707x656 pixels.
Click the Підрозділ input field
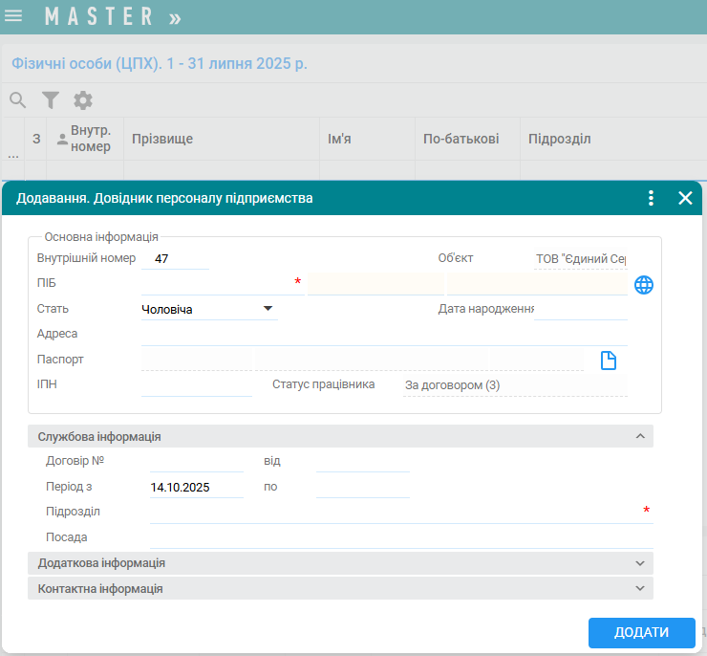tap(392, 512)
